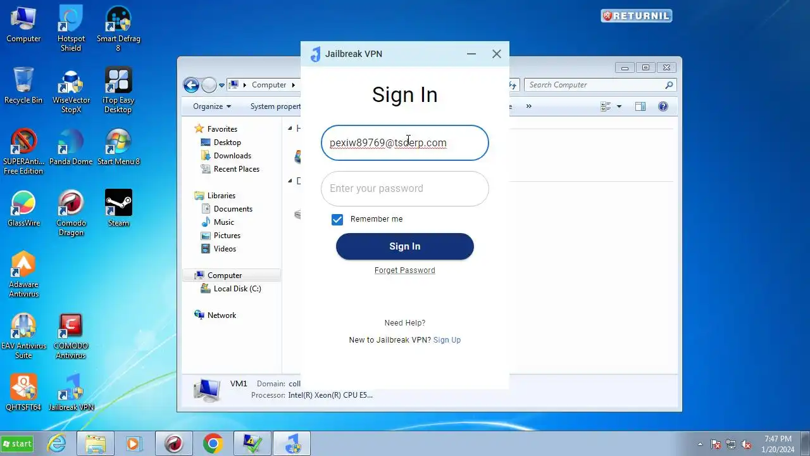810x456 pixels.
Task: Select Desktop under Favorites
Action: [227, 142]
